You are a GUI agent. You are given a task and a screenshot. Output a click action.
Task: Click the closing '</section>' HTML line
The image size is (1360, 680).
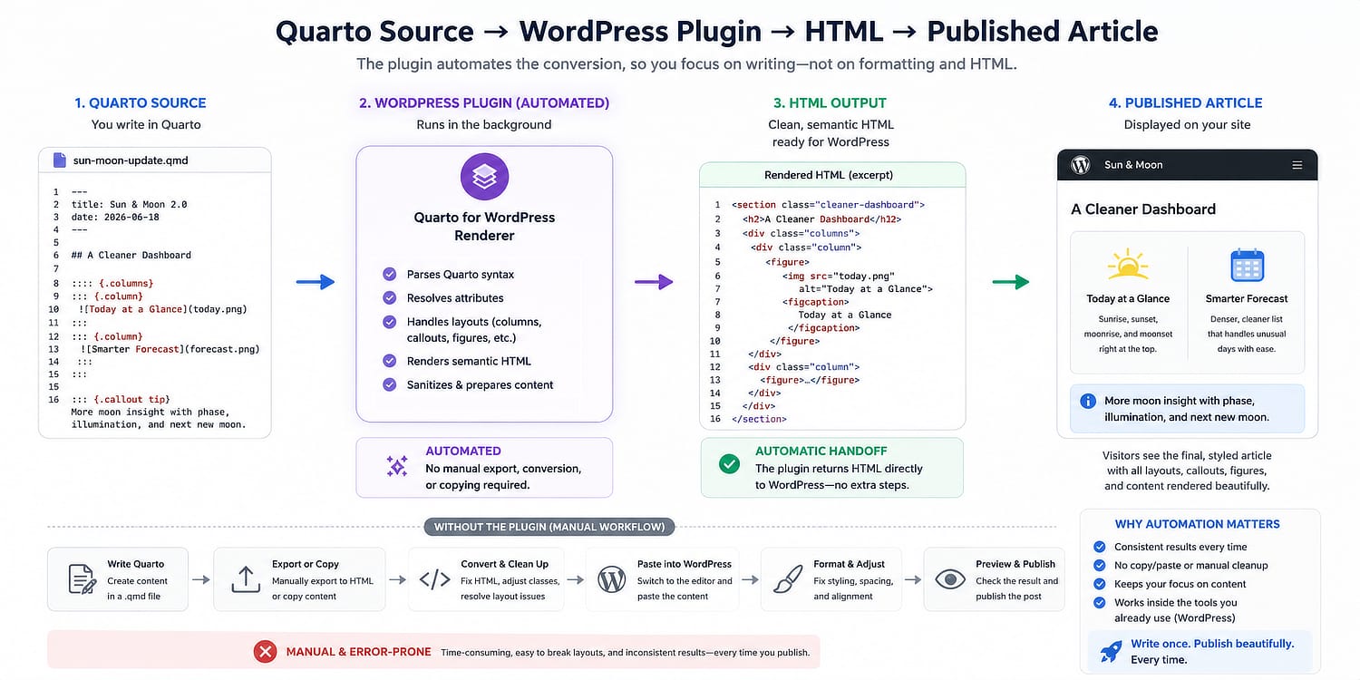(759, 419)
